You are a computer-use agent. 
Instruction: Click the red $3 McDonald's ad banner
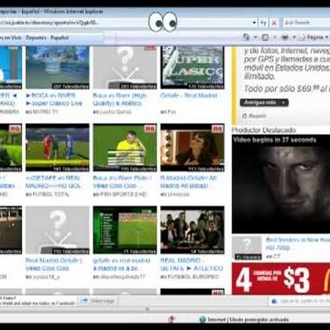pyautogui.click(x=281, y=279)
